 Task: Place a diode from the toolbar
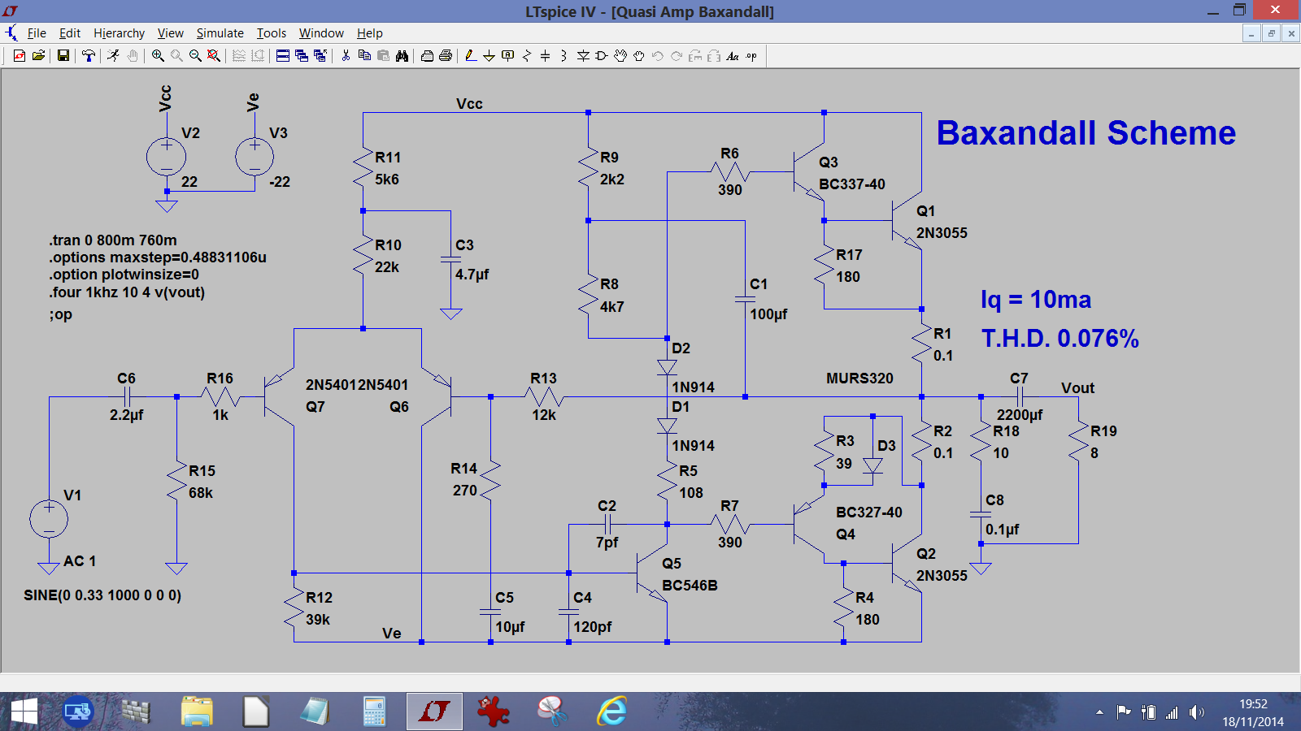583,55
